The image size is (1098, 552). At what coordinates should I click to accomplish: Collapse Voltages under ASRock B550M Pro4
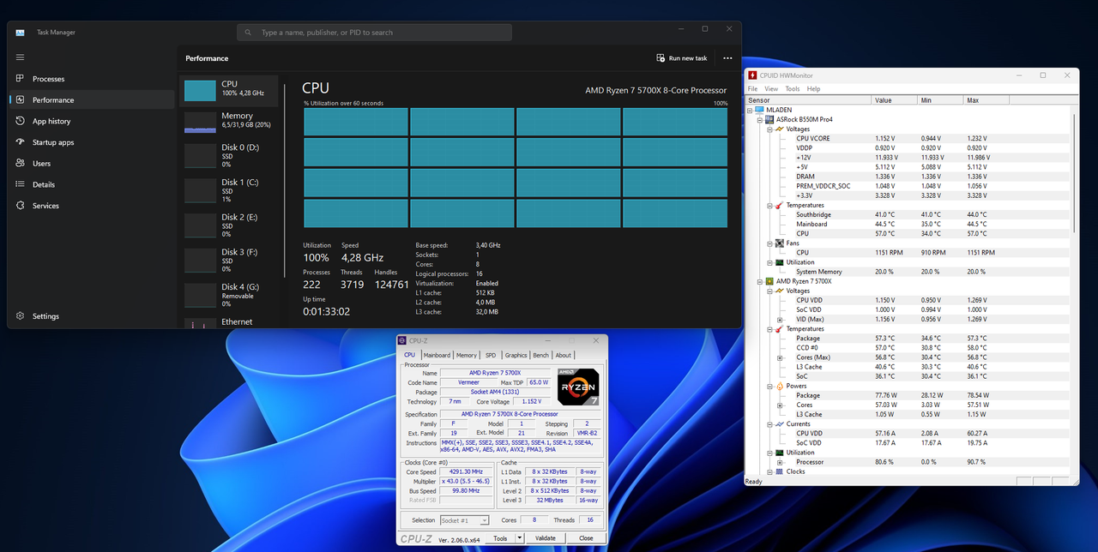[x=769, y=129]
